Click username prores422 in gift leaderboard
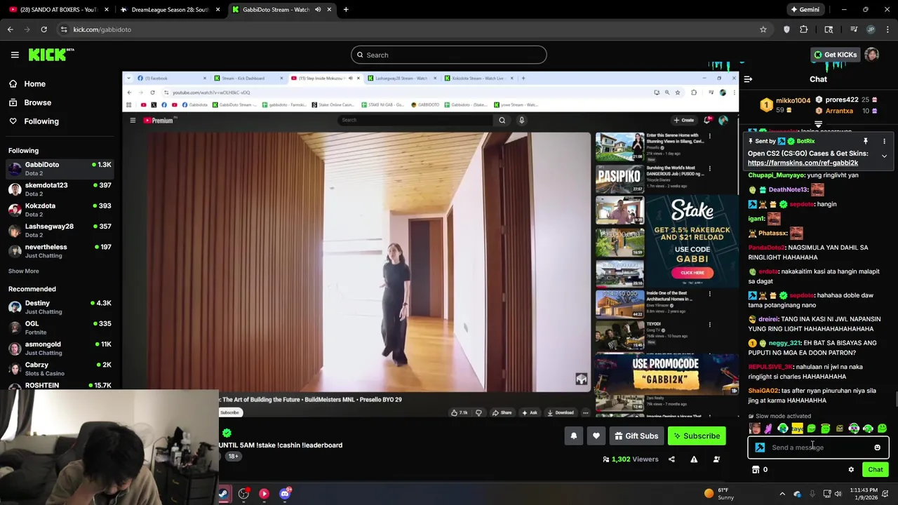The height and width of the screenshot is (505, 898). 842,100
